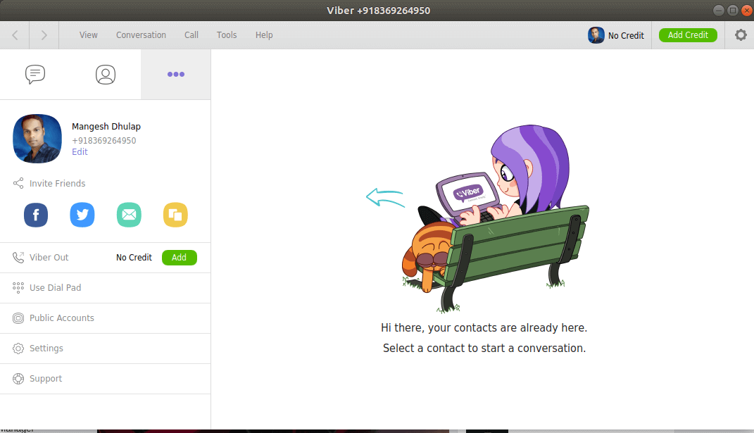Viewport: 754px width, 433px height.
Task: Switch to the Contacts tab icon
Action: pos(106,75)
